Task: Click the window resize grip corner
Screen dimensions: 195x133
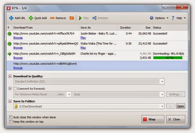Action: [x=186, y=125]
